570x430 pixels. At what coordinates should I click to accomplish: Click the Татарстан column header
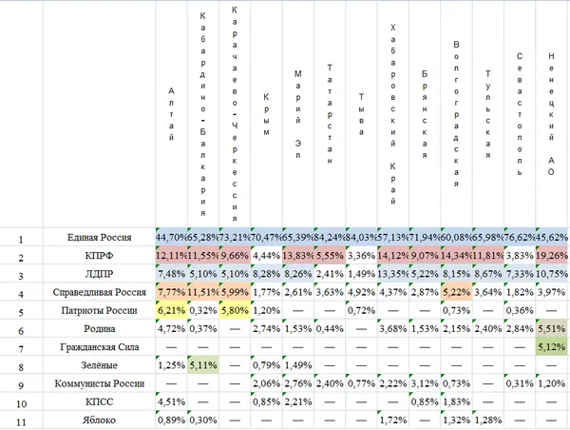(330, 114)
